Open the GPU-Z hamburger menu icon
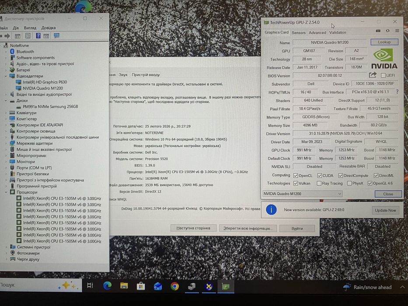 (397, 31)
